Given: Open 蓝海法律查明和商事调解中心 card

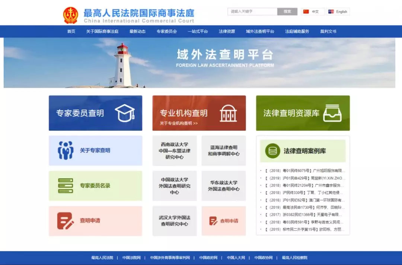Looking at the screenshot, I should [224, 151].
